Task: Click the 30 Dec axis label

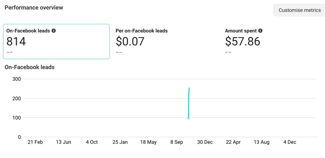Action: 205,142
